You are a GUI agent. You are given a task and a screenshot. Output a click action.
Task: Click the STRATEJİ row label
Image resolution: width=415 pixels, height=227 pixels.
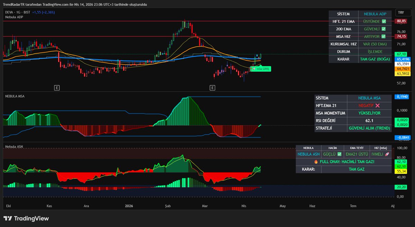(x=331, y=128)
